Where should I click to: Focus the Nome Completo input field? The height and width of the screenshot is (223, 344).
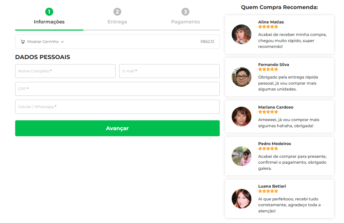65,71
